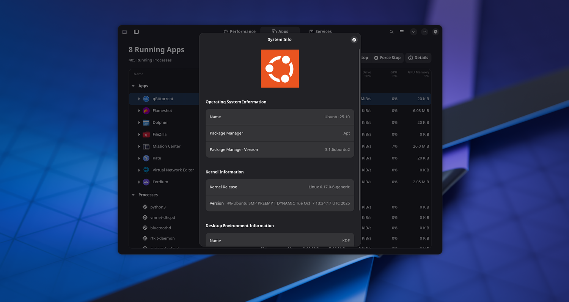Select the version value "3.1.6ubuntu2"
Screen dimensions: 569x302
click(338, 149)
